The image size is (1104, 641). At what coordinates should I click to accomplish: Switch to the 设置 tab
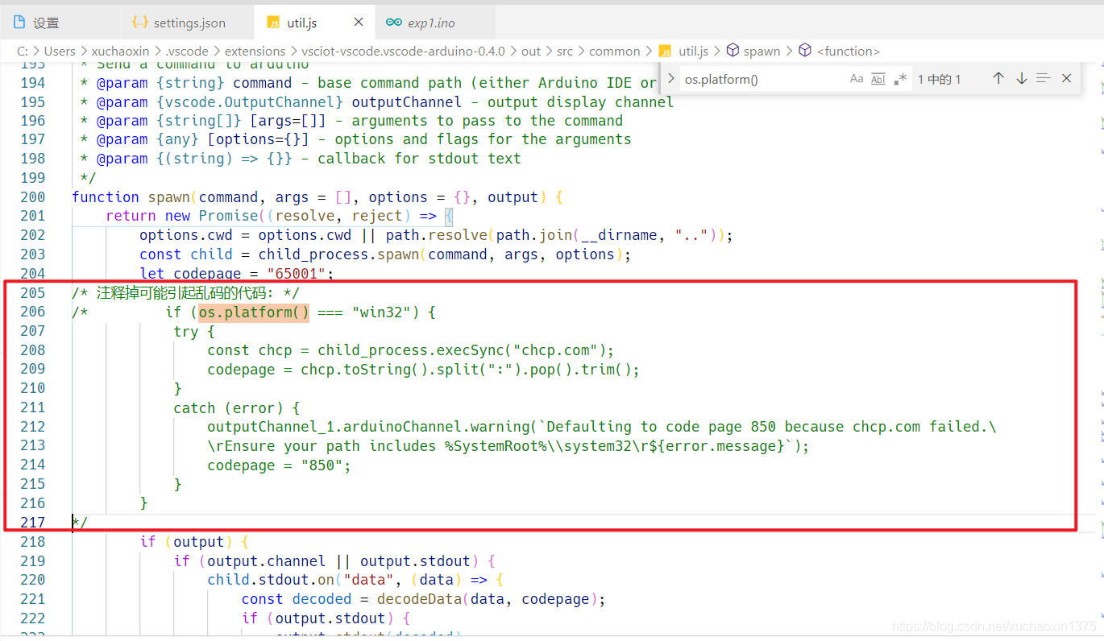(46, 23)
